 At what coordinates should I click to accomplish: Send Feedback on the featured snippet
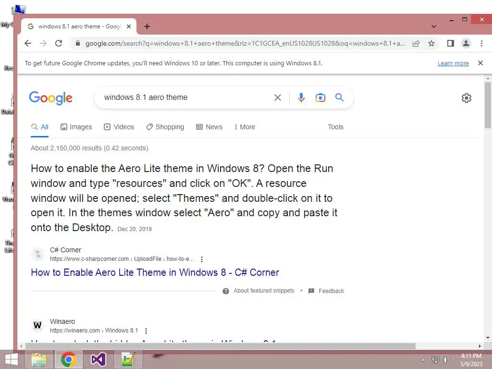point(332,291)
